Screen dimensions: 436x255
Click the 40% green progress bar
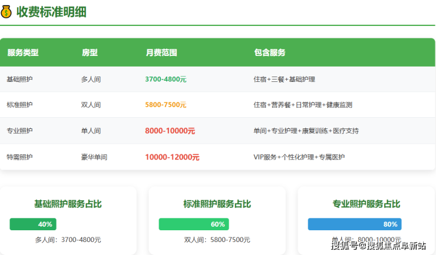pos(32,224)
